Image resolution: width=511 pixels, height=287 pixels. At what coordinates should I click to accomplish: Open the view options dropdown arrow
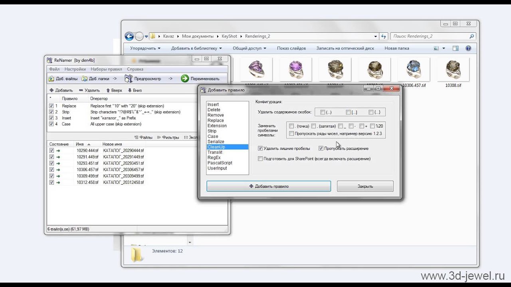443,48
